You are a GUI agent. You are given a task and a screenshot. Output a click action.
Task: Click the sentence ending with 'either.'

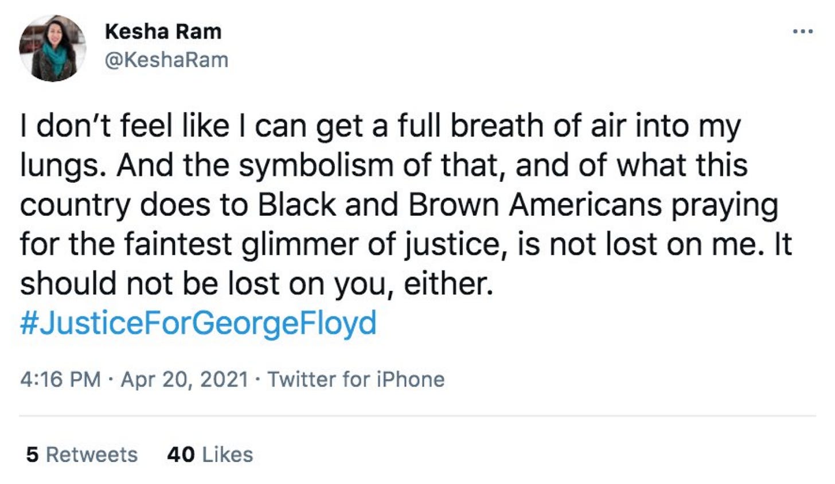256,284
